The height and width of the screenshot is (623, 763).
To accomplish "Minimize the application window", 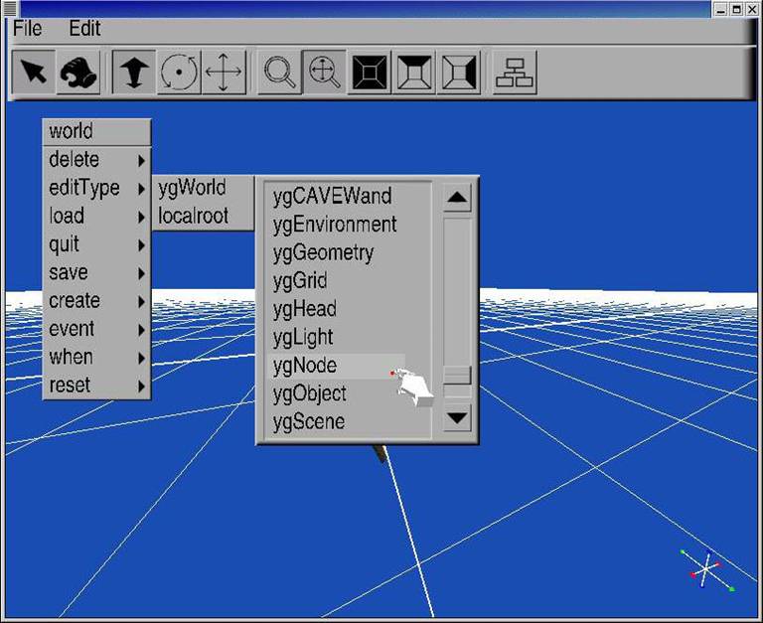I will [720, 9].
